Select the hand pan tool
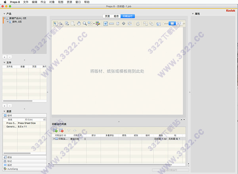 [79, 23]
